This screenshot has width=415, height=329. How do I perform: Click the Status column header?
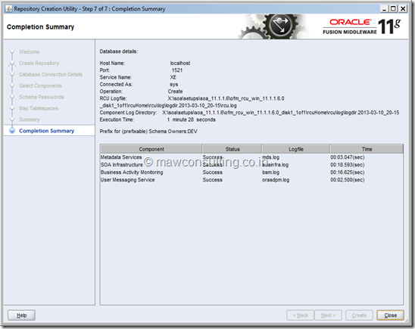tap(232, 149)
